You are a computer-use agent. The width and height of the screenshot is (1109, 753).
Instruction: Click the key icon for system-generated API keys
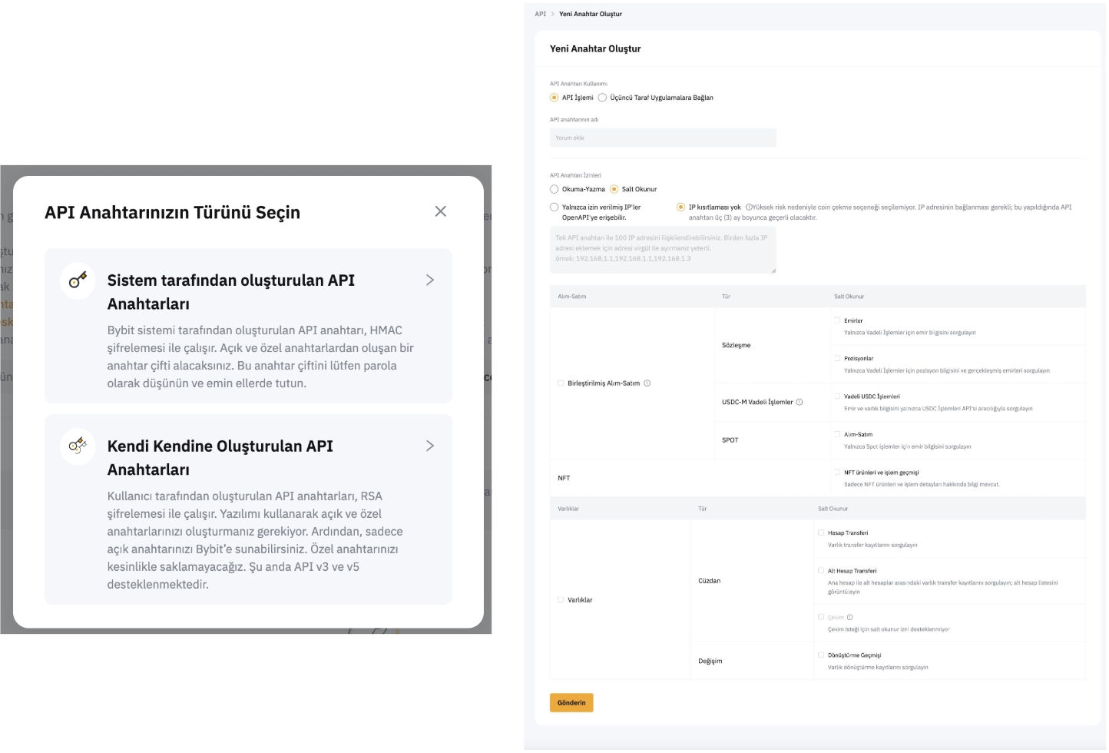coord(78,280)
